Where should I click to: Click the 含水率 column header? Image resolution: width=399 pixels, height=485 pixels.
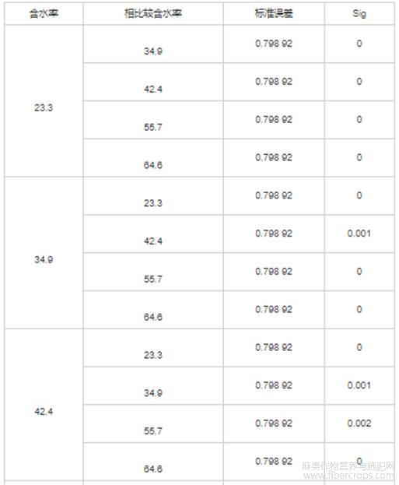44,13
